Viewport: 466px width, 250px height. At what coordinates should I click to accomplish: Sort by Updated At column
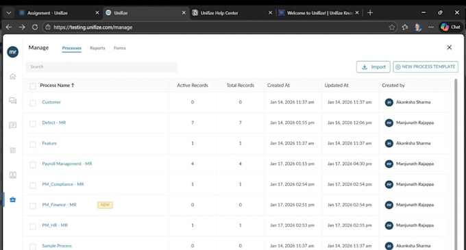tap(336, 85)
